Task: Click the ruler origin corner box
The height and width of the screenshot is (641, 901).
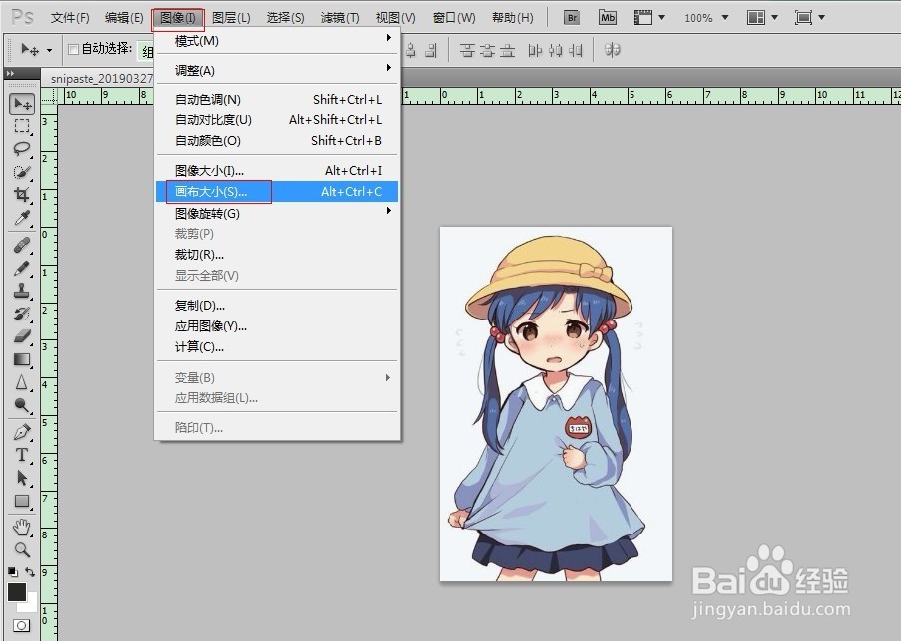Action: pyautogui.click(x=49, y=96)
